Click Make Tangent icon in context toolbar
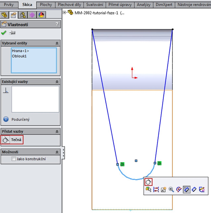 (149, 182)
